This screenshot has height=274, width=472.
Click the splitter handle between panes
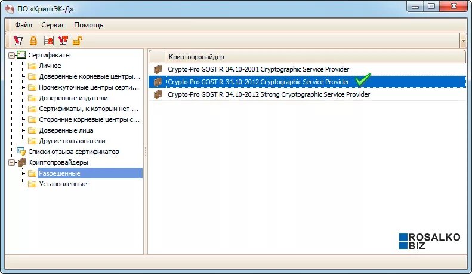tap(146, 152)
